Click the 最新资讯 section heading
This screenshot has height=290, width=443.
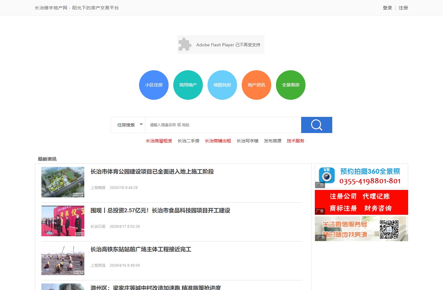[47, 159]
